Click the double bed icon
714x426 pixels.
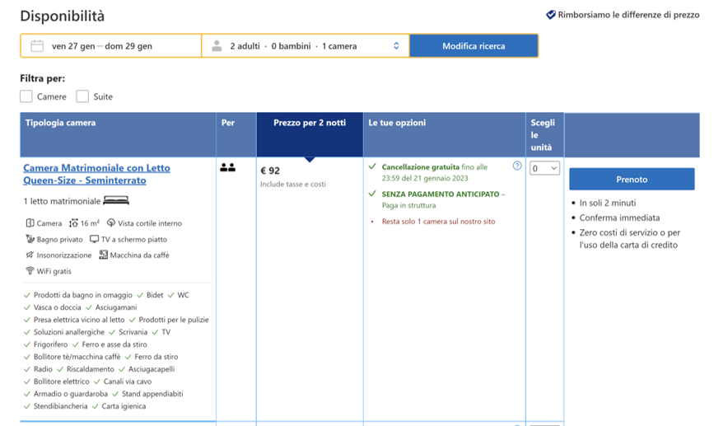[116, 201]
